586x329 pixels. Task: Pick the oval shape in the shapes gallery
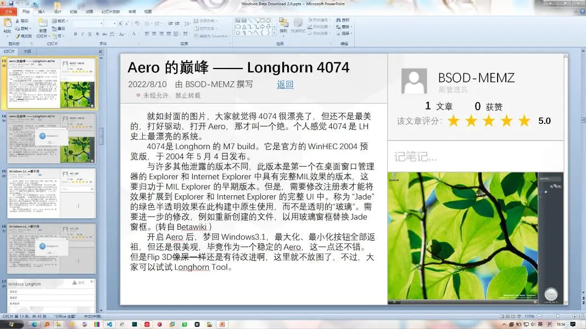point(269,21)
